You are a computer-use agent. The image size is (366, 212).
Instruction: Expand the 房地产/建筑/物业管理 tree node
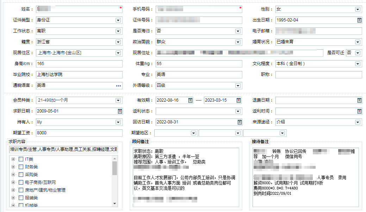[x=13, y=190]
